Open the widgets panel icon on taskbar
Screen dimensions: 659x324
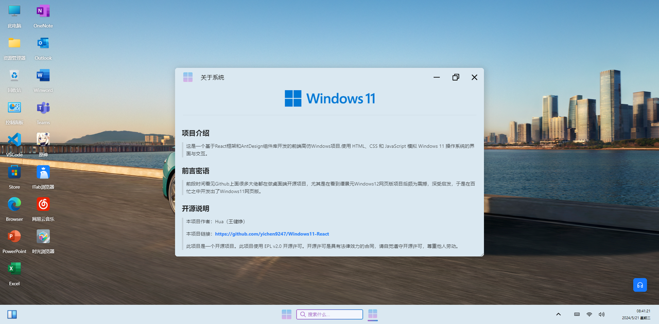click(x=12, y=314)
